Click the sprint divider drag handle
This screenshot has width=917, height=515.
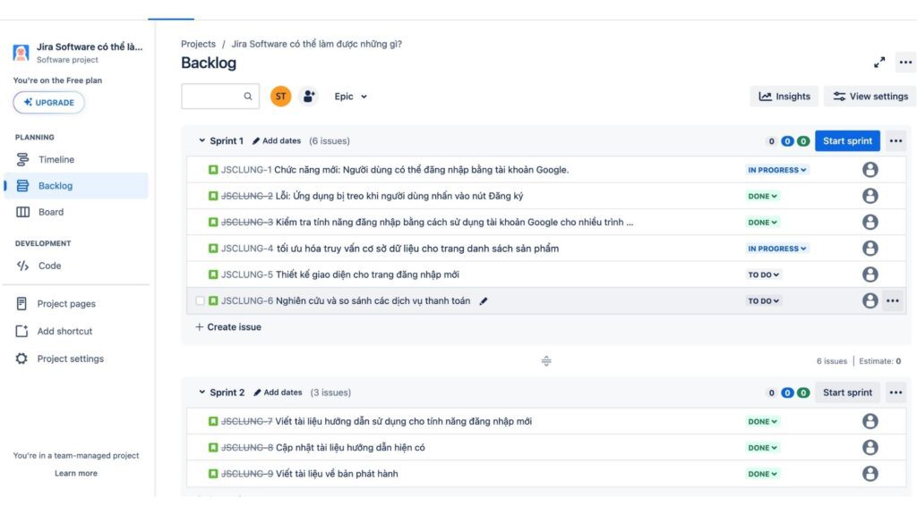[546, 361]
